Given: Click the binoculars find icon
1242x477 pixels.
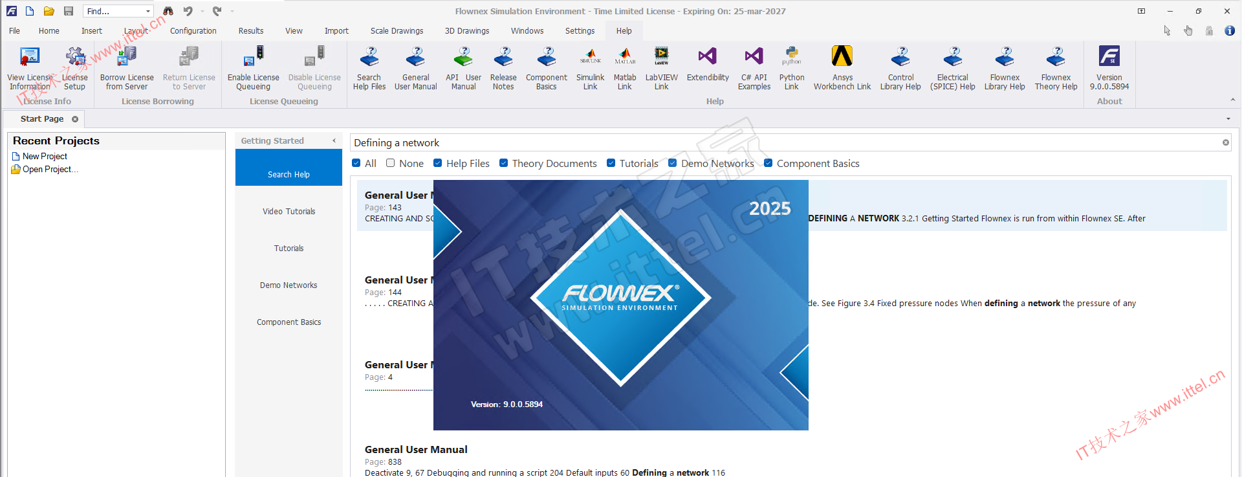Looking at the screenshot, I should pyautogui.click(x=168, y=11).
